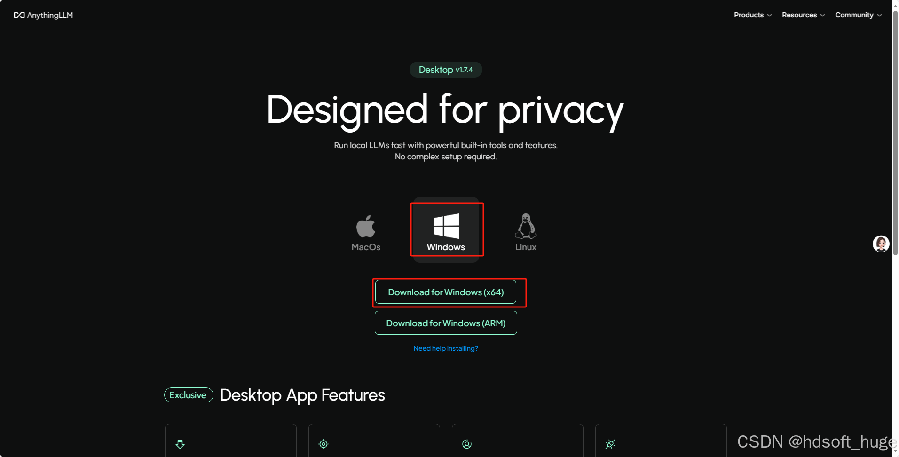The height and width of the screenshot is (457, 899).
Task: Open the AnythingLLM logo home link
Action: (x=43, y=15)
